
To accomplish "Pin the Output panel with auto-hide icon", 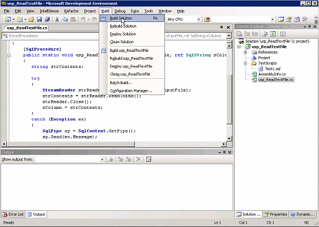I will (x=224, y=152).
